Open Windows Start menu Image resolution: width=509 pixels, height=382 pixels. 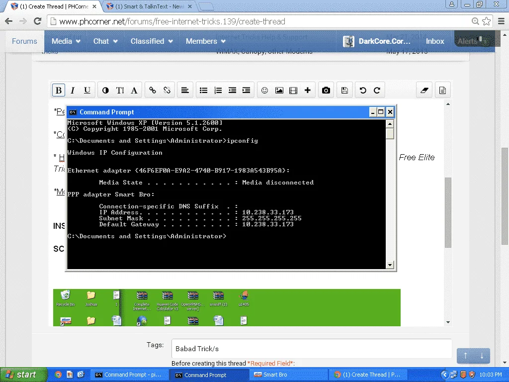23,375
